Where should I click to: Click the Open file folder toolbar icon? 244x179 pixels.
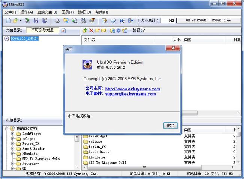pos(15,20)
